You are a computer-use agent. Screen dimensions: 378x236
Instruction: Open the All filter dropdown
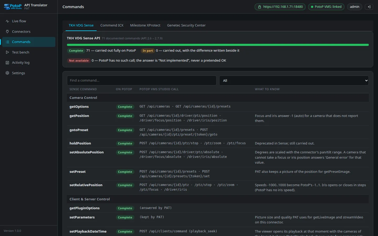point(294,81)
